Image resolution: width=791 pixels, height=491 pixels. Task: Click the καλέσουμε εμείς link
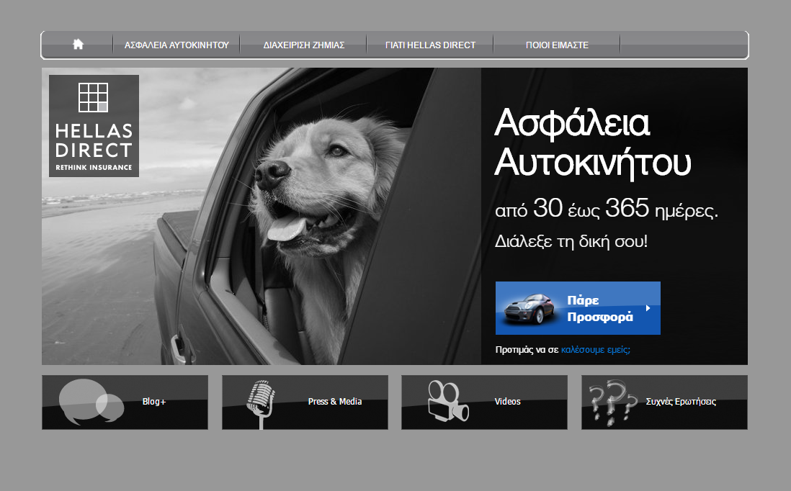point(595,349)
